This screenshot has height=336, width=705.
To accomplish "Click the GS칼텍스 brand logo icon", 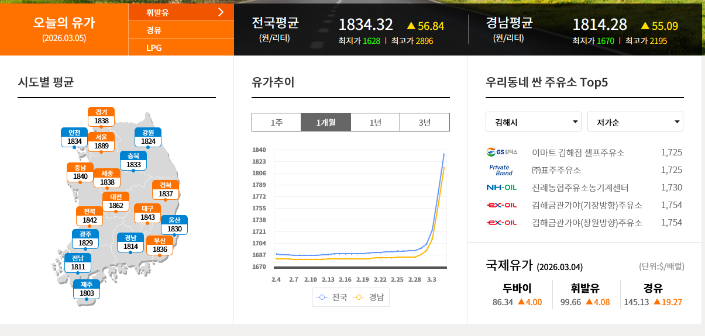I will (x=502, y=153).
